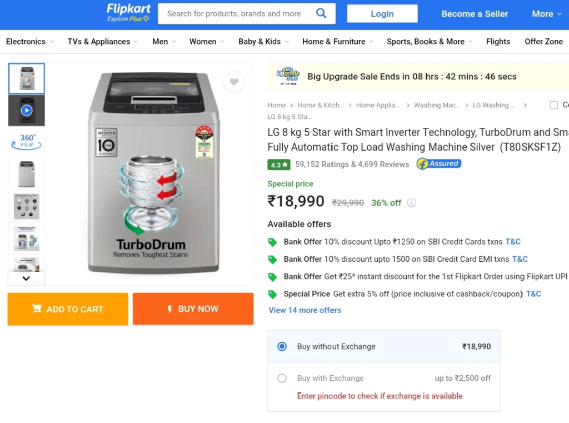Click the Flipkart Assured badge
The height and width of the screenshot is (423, 569).
tap(439, 164)
